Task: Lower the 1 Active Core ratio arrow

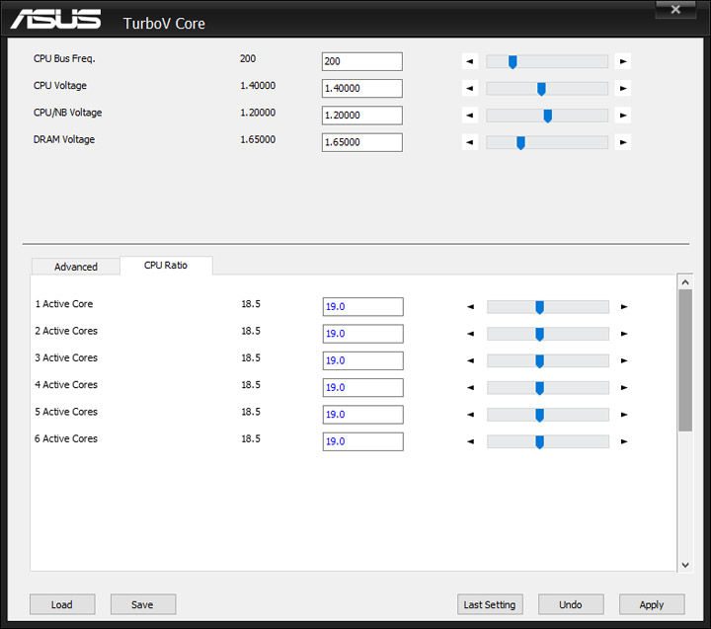Action: (x=471, y=306)
